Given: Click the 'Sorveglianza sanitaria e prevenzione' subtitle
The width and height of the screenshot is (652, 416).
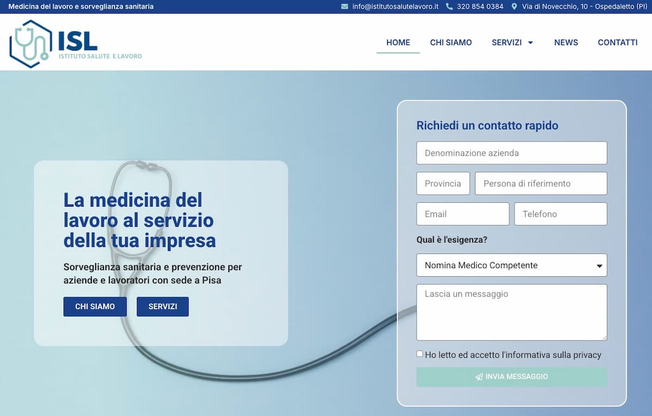Looking at the screenshot, I should (153, 274).
